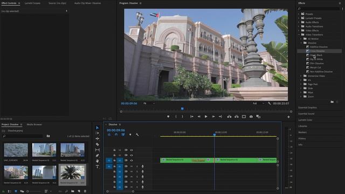Collapse the Dissolve folder
This screenshot has width=345, height=194.
coord(301,43)
